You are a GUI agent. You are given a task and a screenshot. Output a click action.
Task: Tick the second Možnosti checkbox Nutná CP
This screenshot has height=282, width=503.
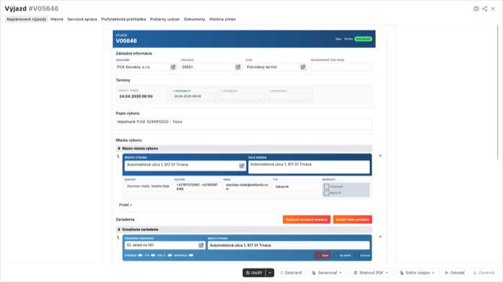(326, 193)
